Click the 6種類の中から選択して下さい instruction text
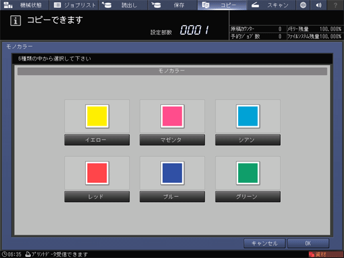344x258 pixels. tap(55, 59)
